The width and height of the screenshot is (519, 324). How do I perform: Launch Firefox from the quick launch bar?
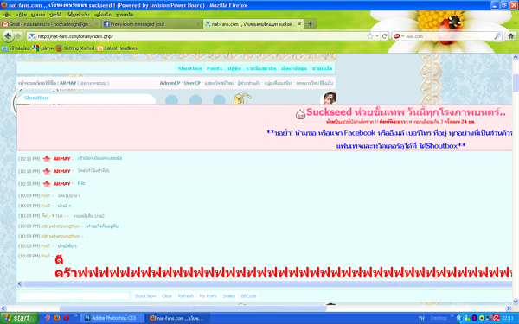(x=57, y=318)
